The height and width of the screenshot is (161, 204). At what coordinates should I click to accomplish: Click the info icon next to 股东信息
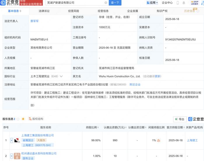tap(18, 119)
